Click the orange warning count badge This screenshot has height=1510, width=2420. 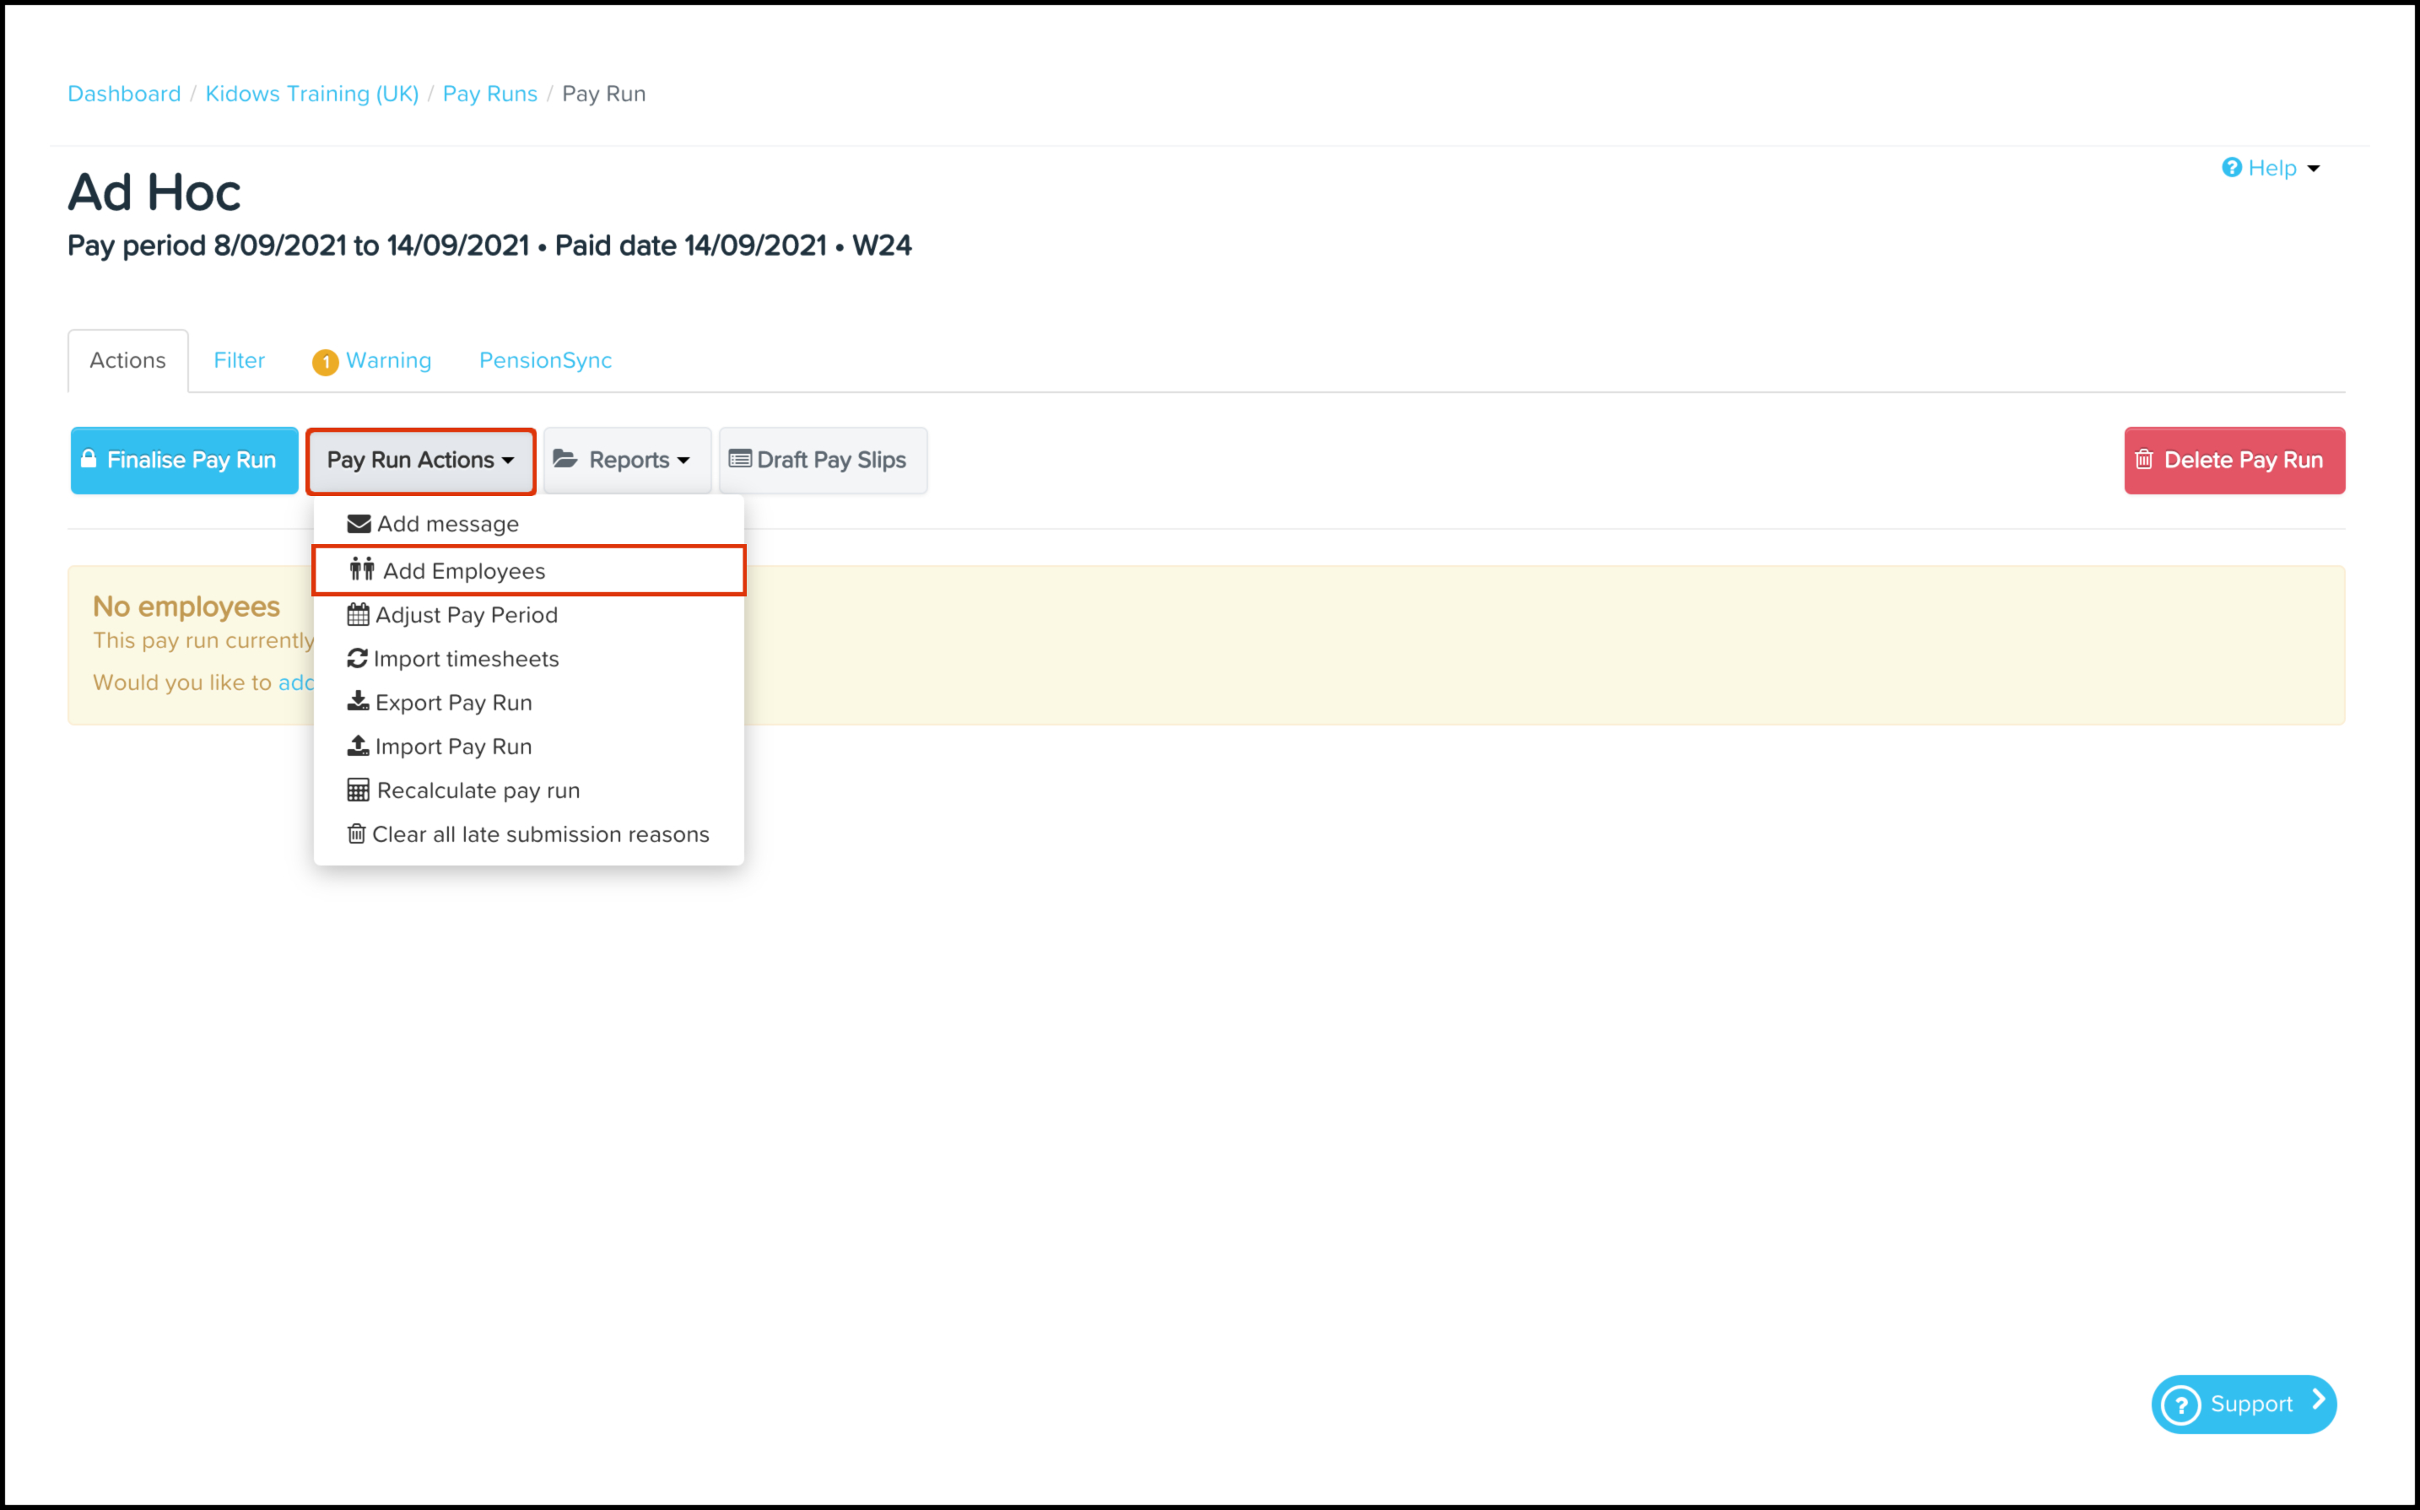[x=325, y=362]
